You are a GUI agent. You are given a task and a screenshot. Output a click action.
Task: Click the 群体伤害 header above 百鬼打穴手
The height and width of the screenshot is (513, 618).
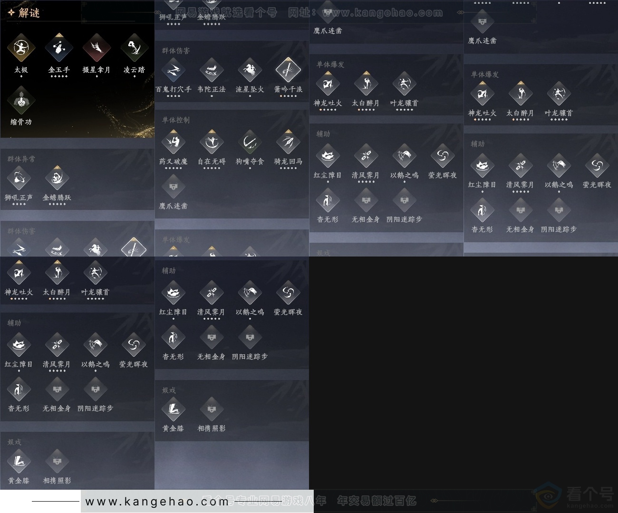(x=175, y=51)
